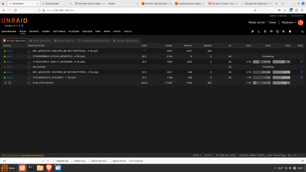The height and width of the screenshot is (172, 306).
Task: Click the array icon beside Array of five devices
Action: [29, 83]
